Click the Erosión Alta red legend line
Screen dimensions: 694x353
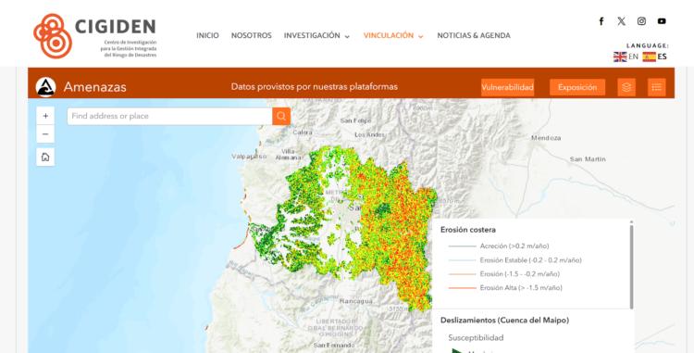coord(462,288)
